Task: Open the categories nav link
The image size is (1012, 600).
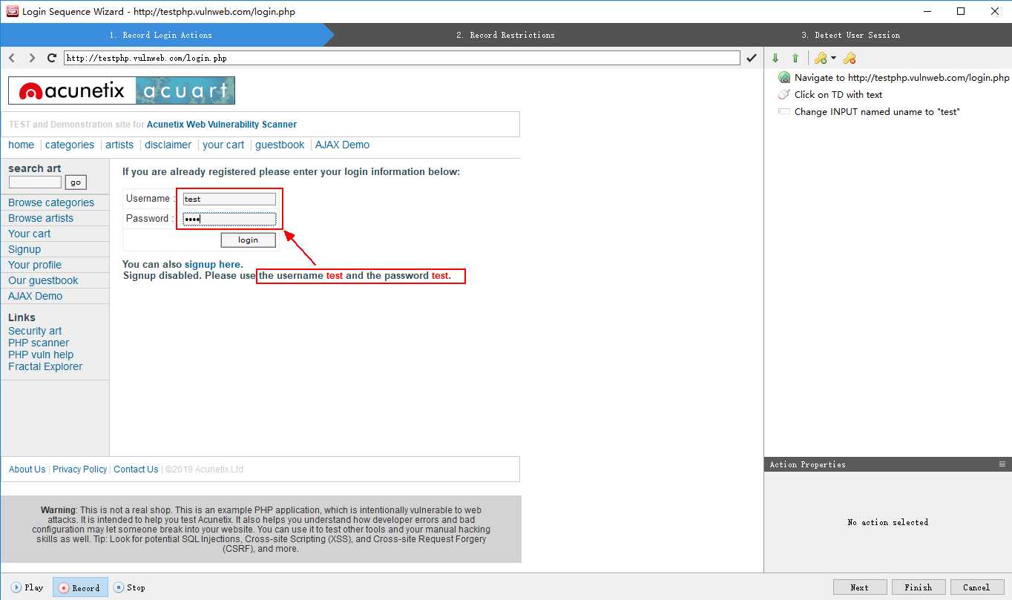Action: pyautogui.click(x=70, y=145)
